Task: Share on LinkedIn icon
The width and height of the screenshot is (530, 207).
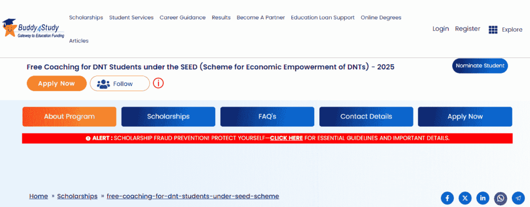Action: pos(482,198)
